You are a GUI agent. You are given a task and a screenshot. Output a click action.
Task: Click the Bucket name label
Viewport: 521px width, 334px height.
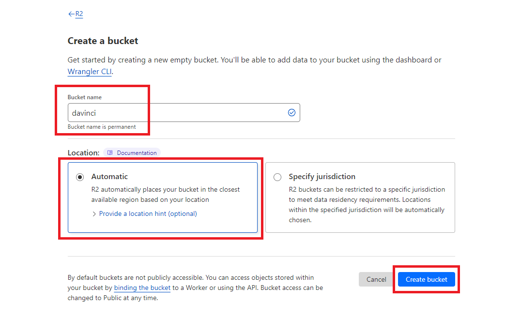pyautogui.click(x=85, y=97)
